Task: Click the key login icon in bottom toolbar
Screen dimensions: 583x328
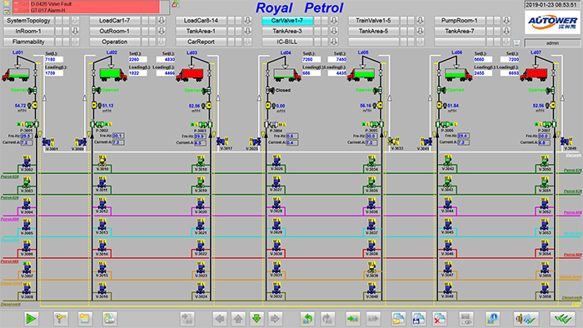Action: click(61, 318)
